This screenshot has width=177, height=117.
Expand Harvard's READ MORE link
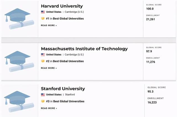(x=49, y=25)
